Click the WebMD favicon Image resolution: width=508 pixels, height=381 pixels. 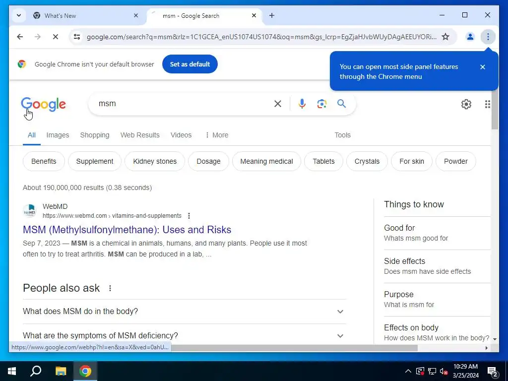(30, 211)
